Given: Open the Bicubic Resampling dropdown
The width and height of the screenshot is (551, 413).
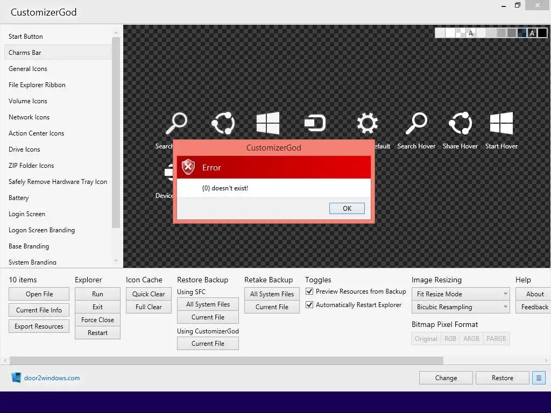Looking at the screenshot, I should [461, 307].
